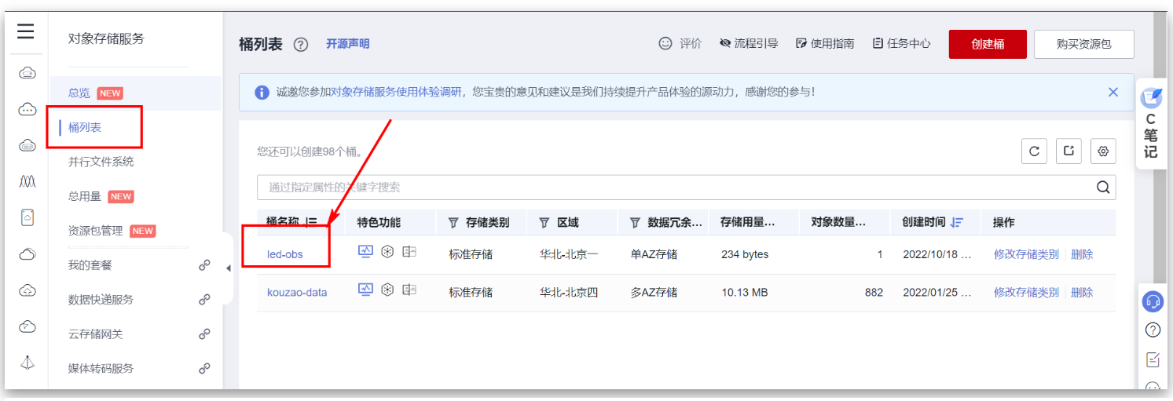Filter by 数据冗余 column
Screen dimensions: 1173x401
coord(635,223)
